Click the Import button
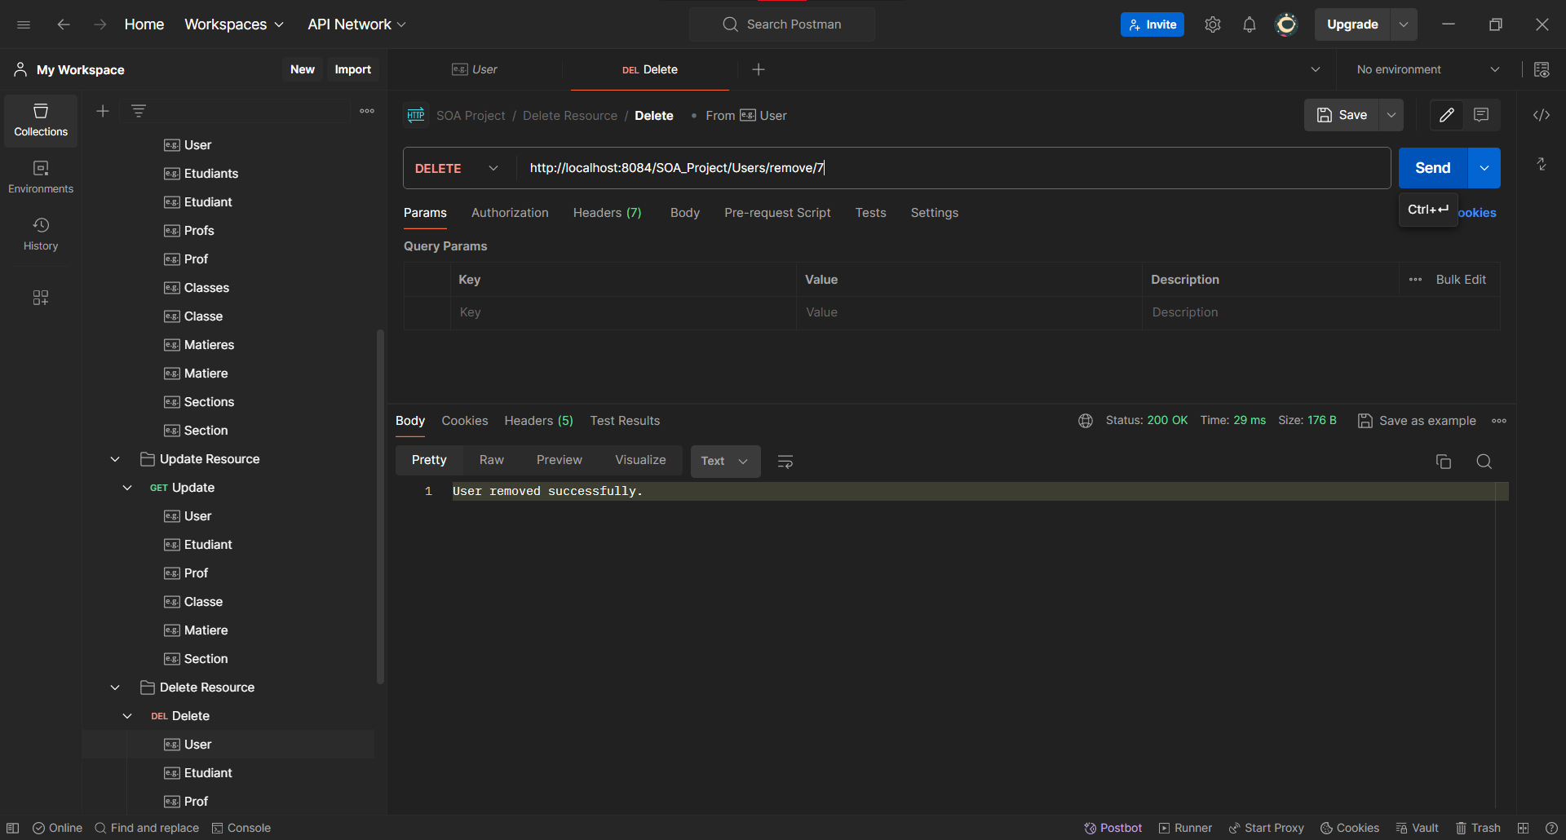1566x840 pixels. click(x=352, y=69)
